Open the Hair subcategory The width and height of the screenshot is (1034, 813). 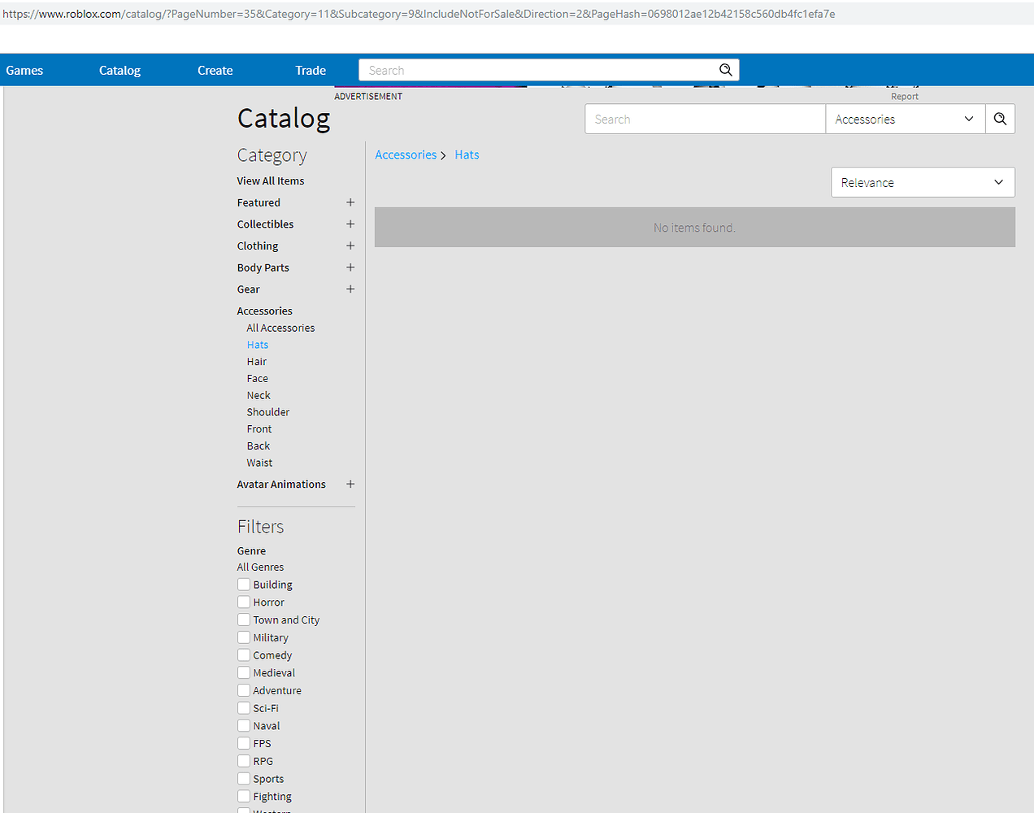coord(256,361)
